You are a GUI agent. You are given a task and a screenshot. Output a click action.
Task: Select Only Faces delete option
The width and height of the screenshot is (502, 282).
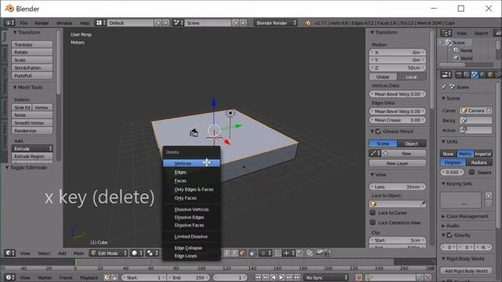[x=191, y=198]
